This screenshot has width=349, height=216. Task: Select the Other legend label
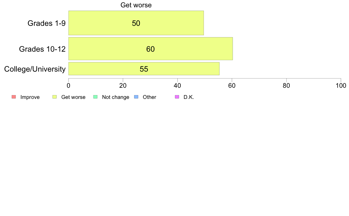(149, 97)
